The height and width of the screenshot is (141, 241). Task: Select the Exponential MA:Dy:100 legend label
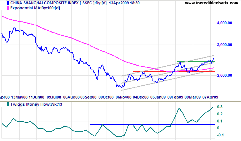[x=35, y=8]
